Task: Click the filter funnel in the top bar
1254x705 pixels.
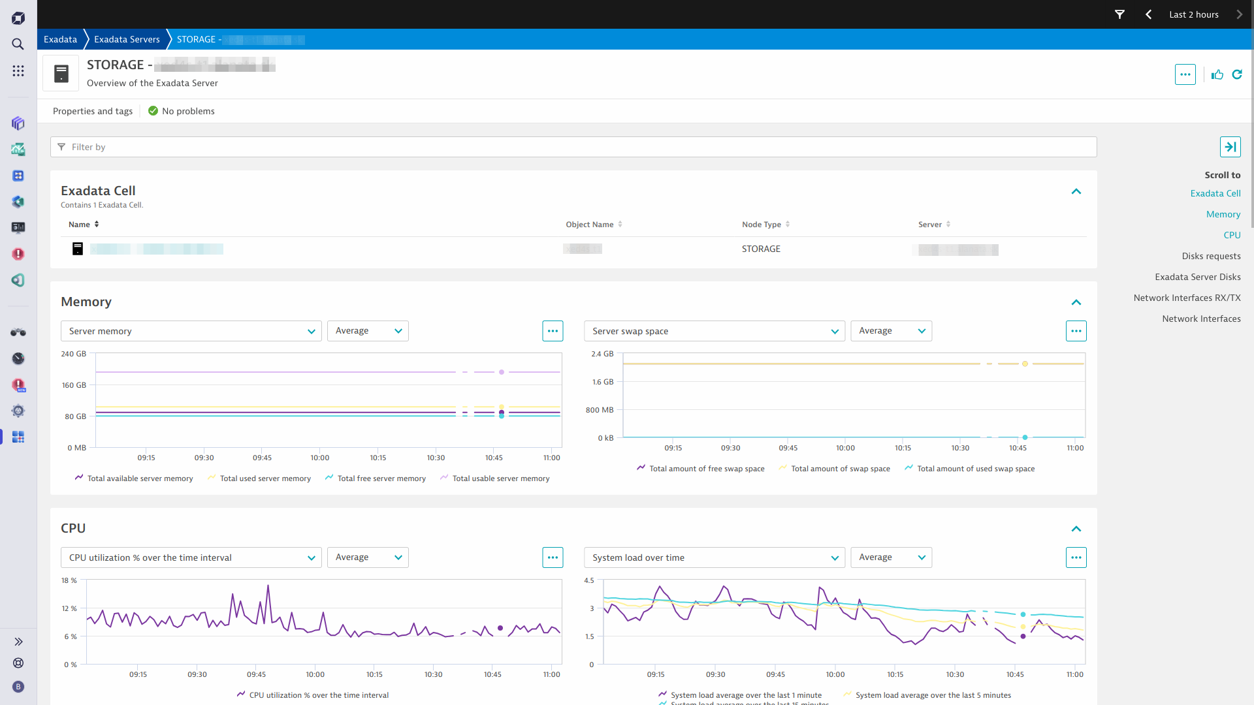Action: pyautogui.click(x=1119, y=14)
